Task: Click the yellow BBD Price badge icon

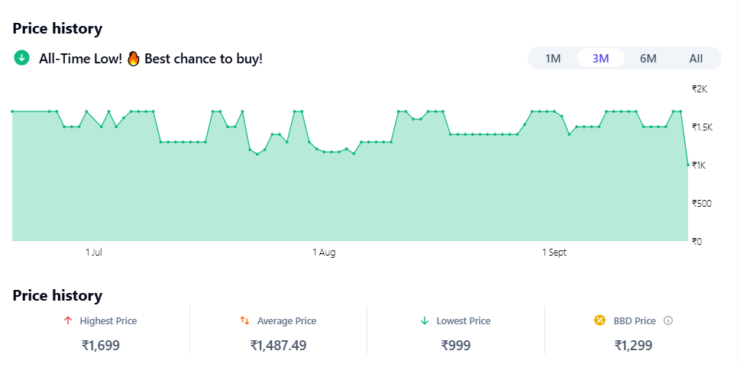Action: click(x=600, y=321)
